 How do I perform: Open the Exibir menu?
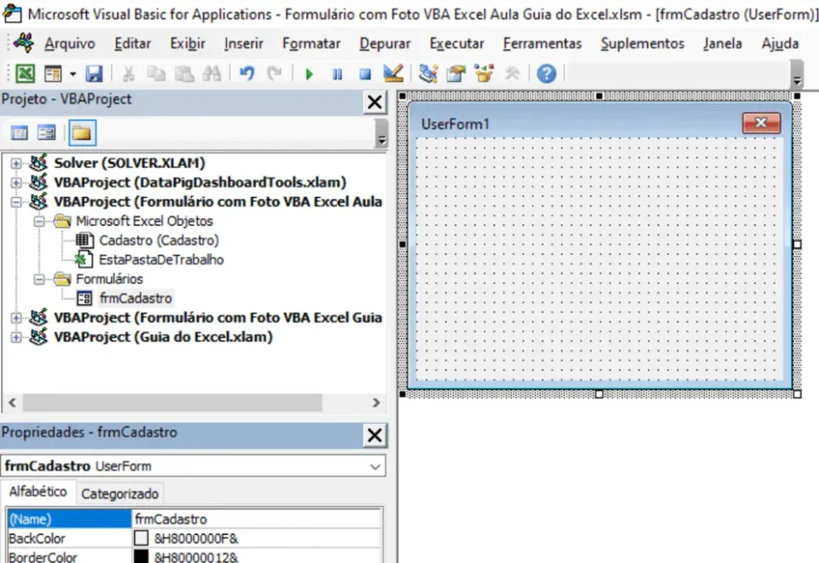pos(188,44)
